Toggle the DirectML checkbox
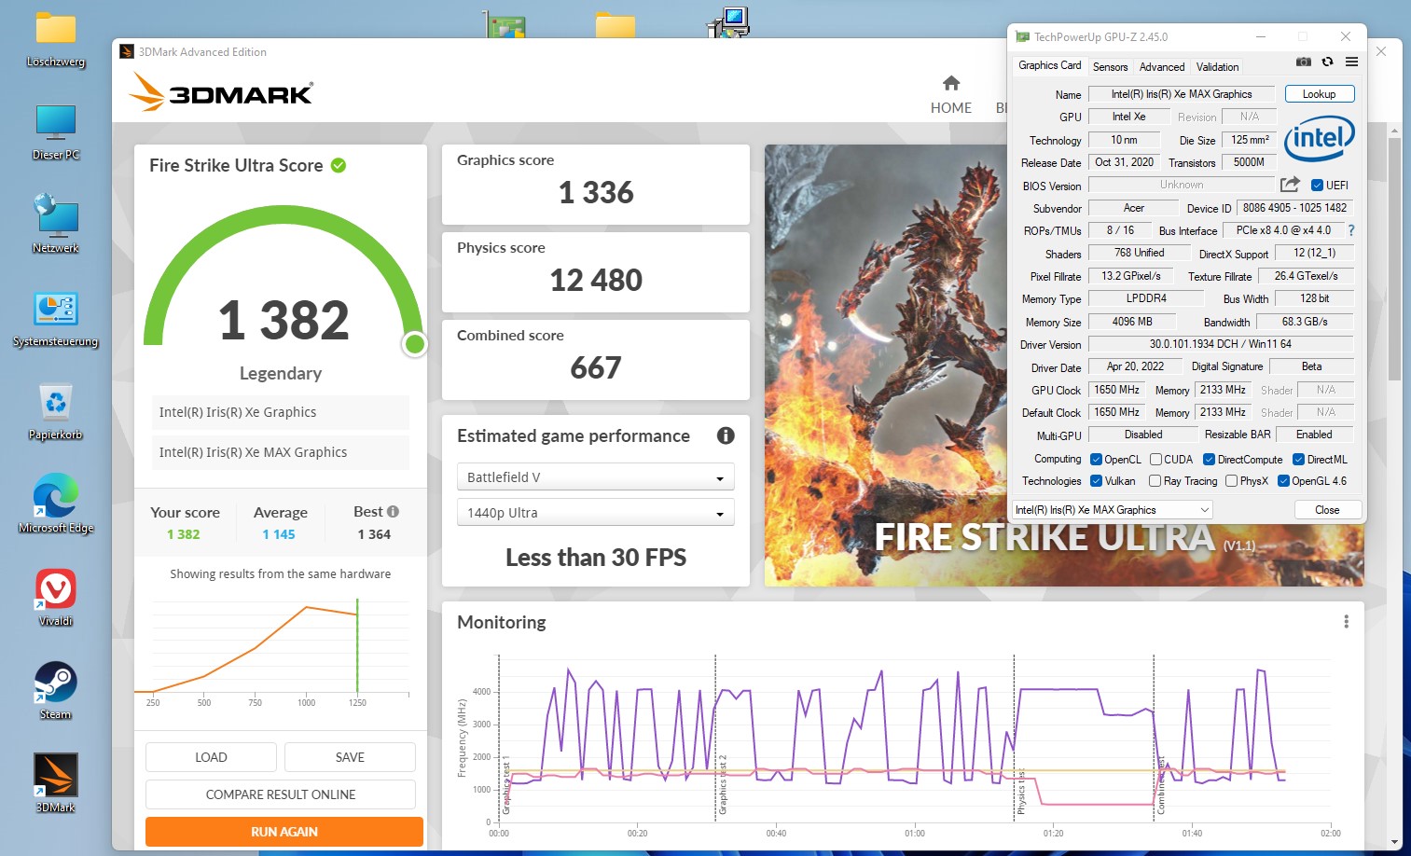 (1298, 459)
